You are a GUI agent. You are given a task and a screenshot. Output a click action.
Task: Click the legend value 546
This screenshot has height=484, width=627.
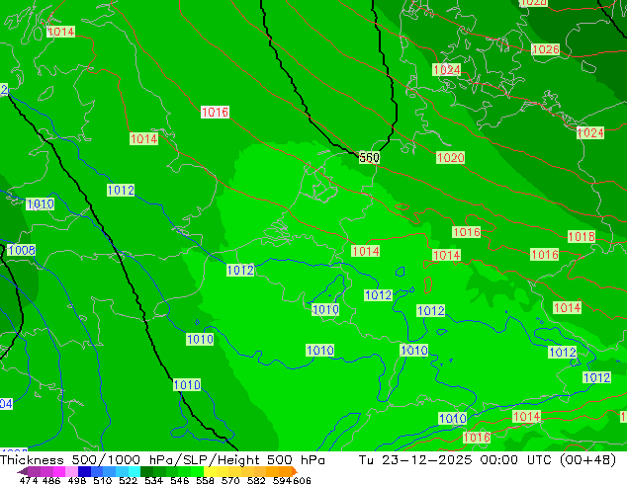point(179,480)
